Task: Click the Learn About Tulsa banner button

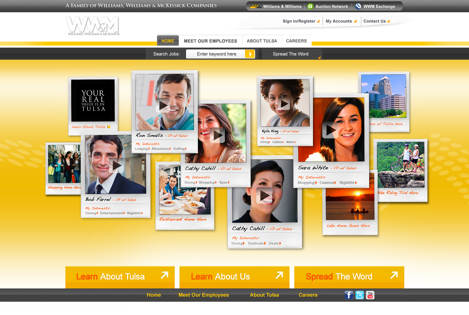Action: click(120, 277)
